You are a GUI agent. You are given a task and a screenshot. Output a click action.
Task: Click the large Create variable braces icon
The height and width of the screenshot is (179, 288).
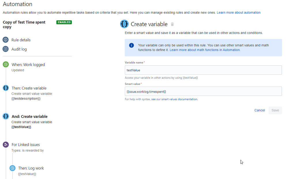[x=124, y=24]
